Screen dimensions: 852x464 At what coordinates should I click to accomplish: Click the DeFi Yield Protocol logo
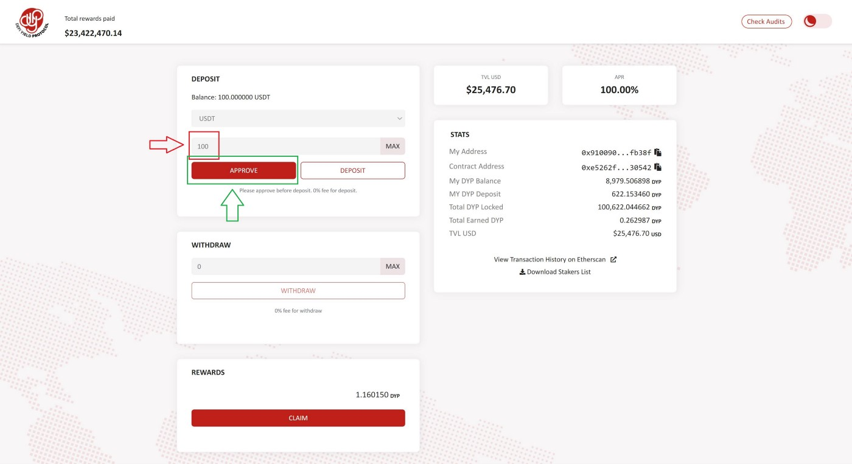tap(32, 22)
